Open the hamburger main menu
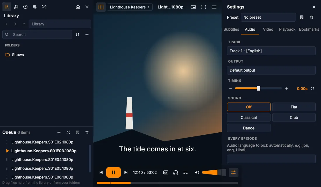The height and width of the screenshot is (187, 321). pyautogui.click(x=214, y=7)
